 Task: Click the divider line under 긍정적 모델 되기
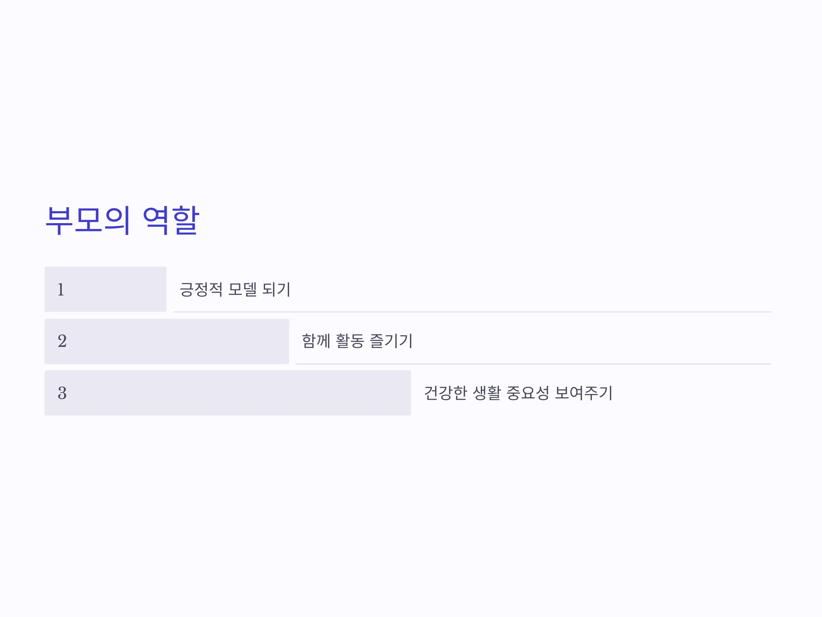(x=472, y=312)
